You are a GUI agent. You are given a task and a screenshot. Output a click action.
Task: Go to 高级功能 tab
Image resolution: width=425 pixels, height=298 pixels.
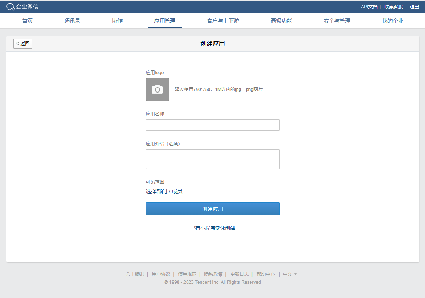[x=281, y=21]
